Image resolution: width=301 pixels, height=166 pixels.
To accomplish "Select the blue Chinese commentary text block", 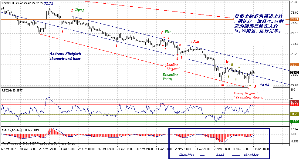I will [259, 24].
